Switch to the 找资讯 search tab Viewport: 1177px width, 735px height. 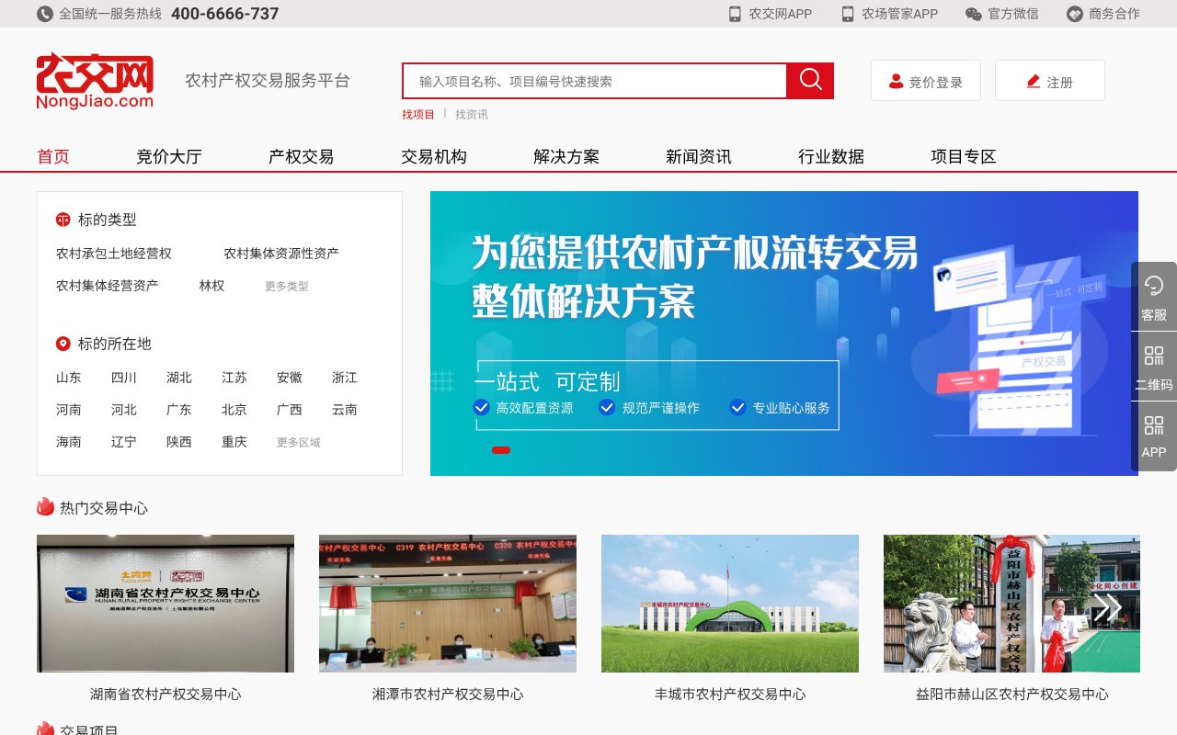(x=470, y=114)
